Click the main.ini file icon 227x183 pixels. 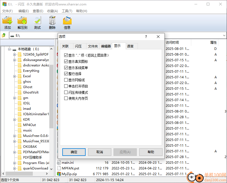tap(59, 163)
